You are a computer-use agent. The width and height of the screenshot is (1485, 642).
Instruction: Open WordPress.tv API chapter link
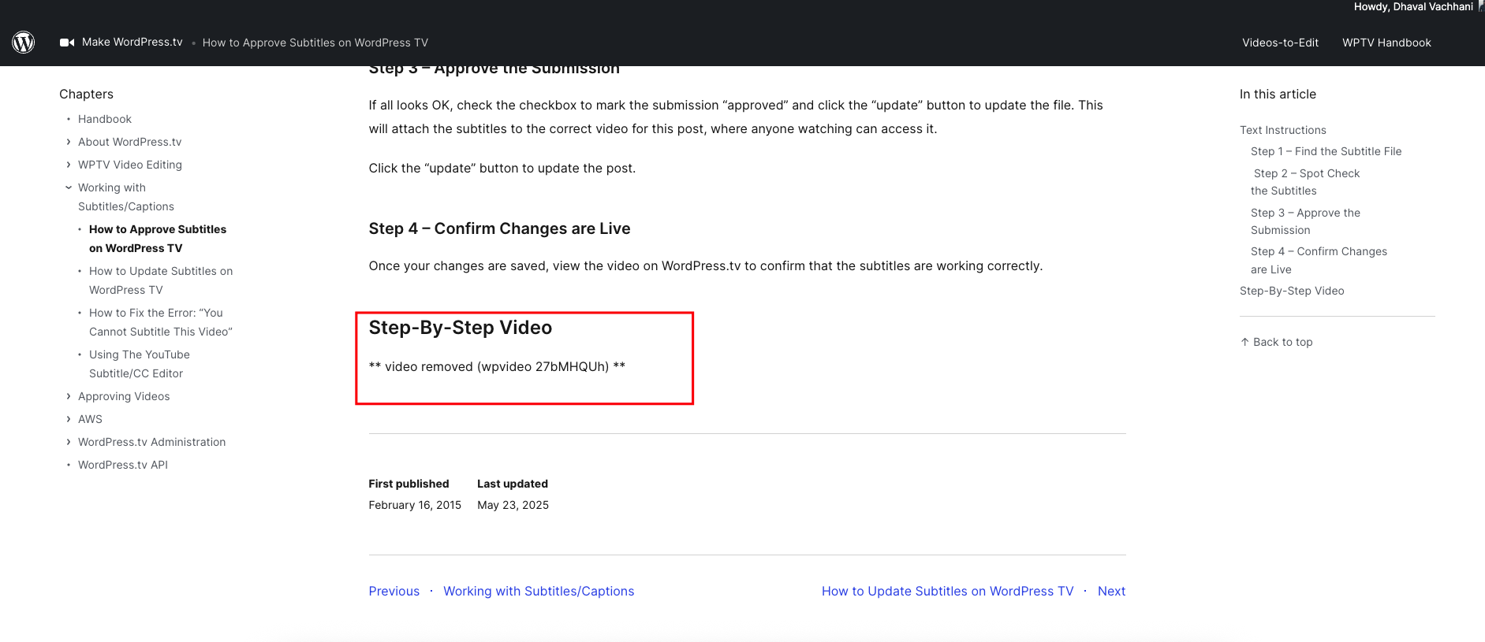[123, 465]
